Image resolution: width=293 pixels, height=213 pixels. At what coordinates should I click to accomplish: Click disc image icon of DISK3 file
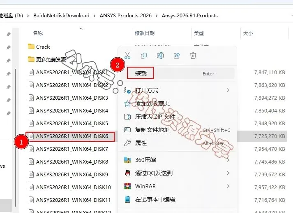point(31,98)
